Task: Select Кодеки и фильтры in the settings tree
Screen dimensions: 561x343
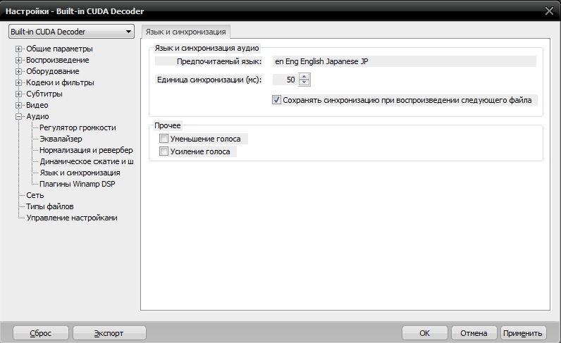Action: 60,82
